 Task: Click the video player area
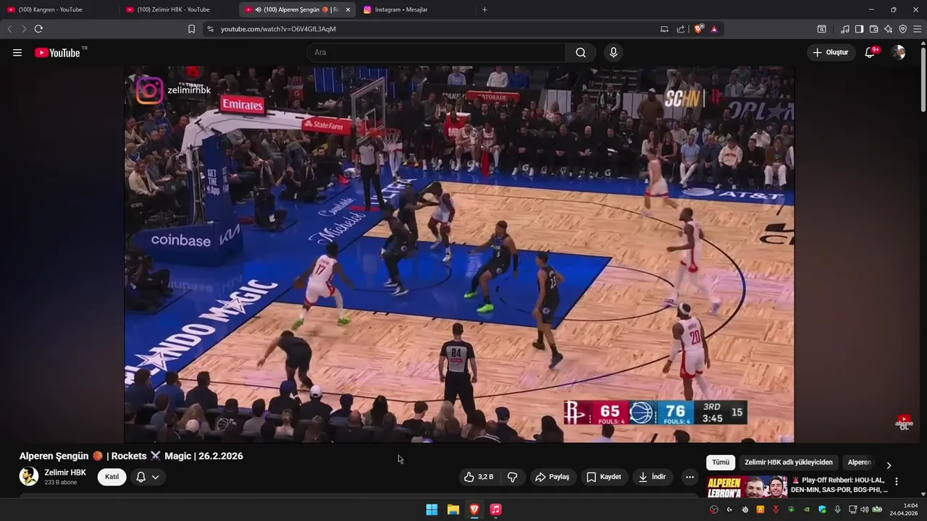459,254
